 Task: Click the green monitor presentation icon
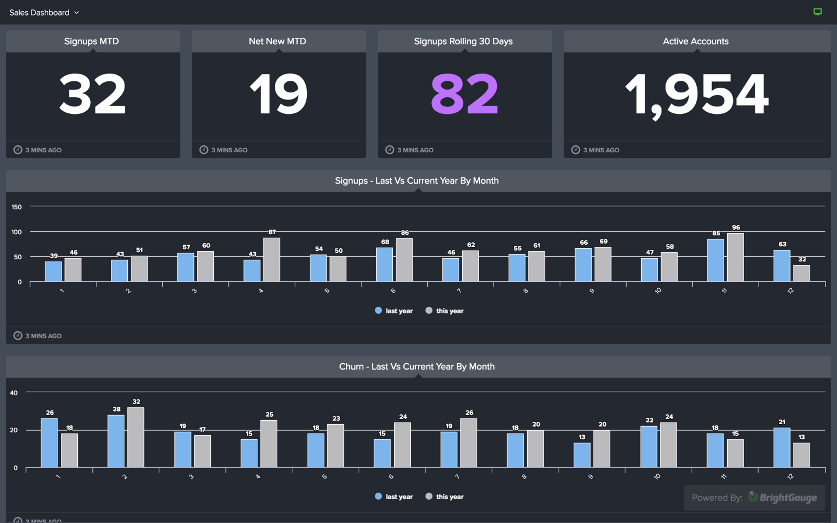817,12
